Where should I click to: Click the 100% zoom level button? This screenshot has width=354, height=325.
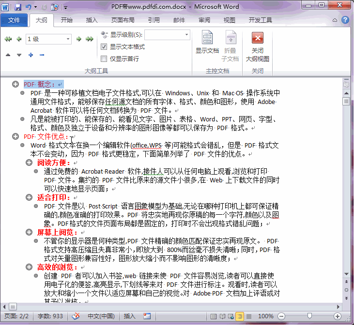[265, 316]
